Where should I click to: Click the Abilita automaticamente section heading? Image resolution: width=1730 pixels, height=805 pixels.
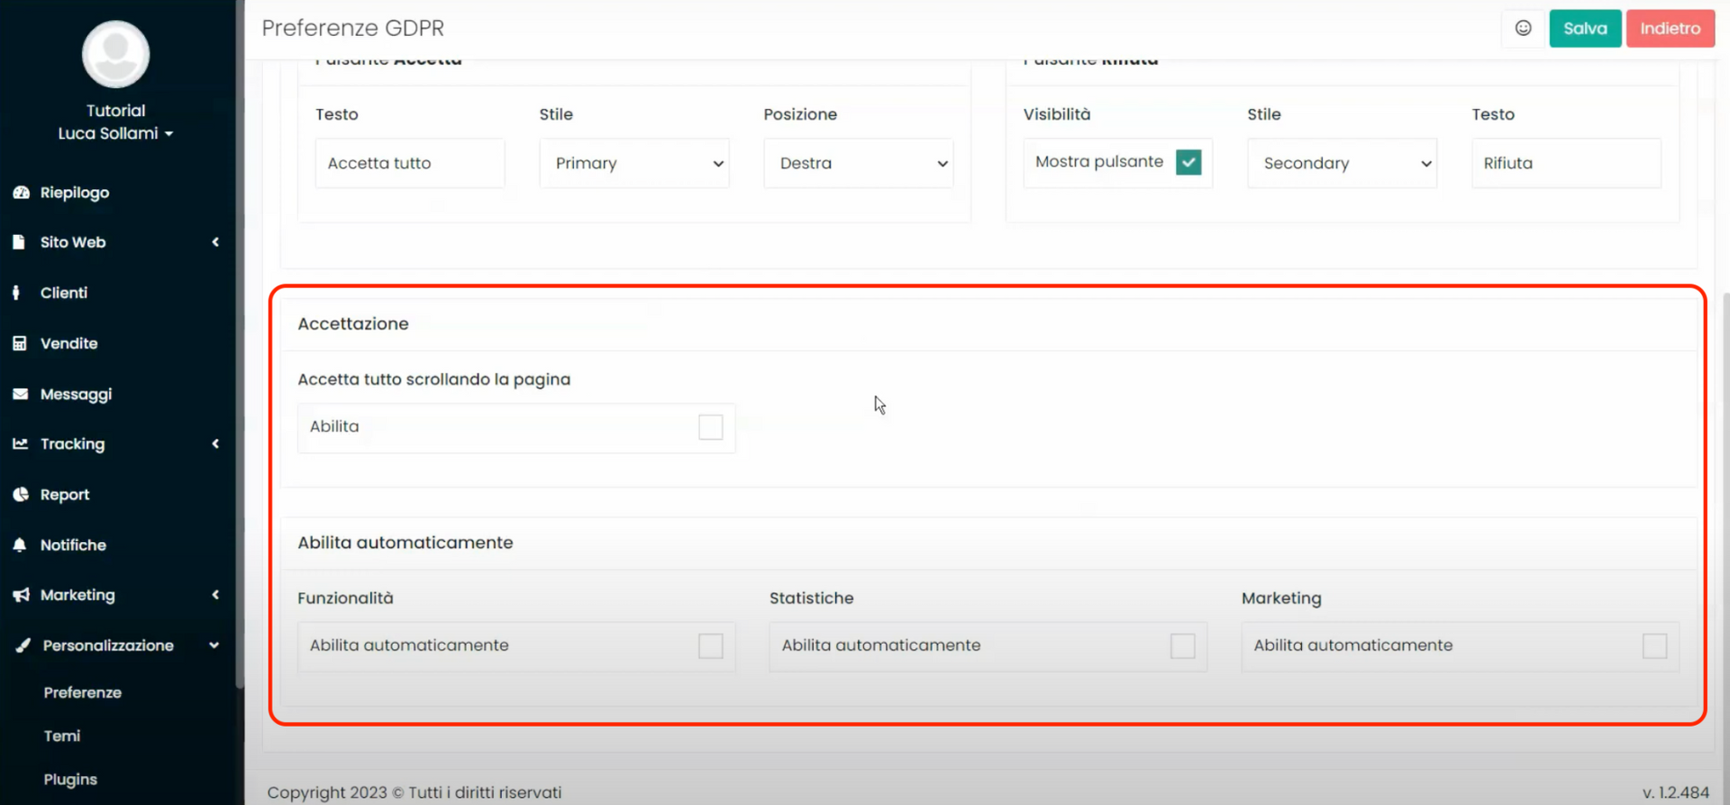coord(405,542)
